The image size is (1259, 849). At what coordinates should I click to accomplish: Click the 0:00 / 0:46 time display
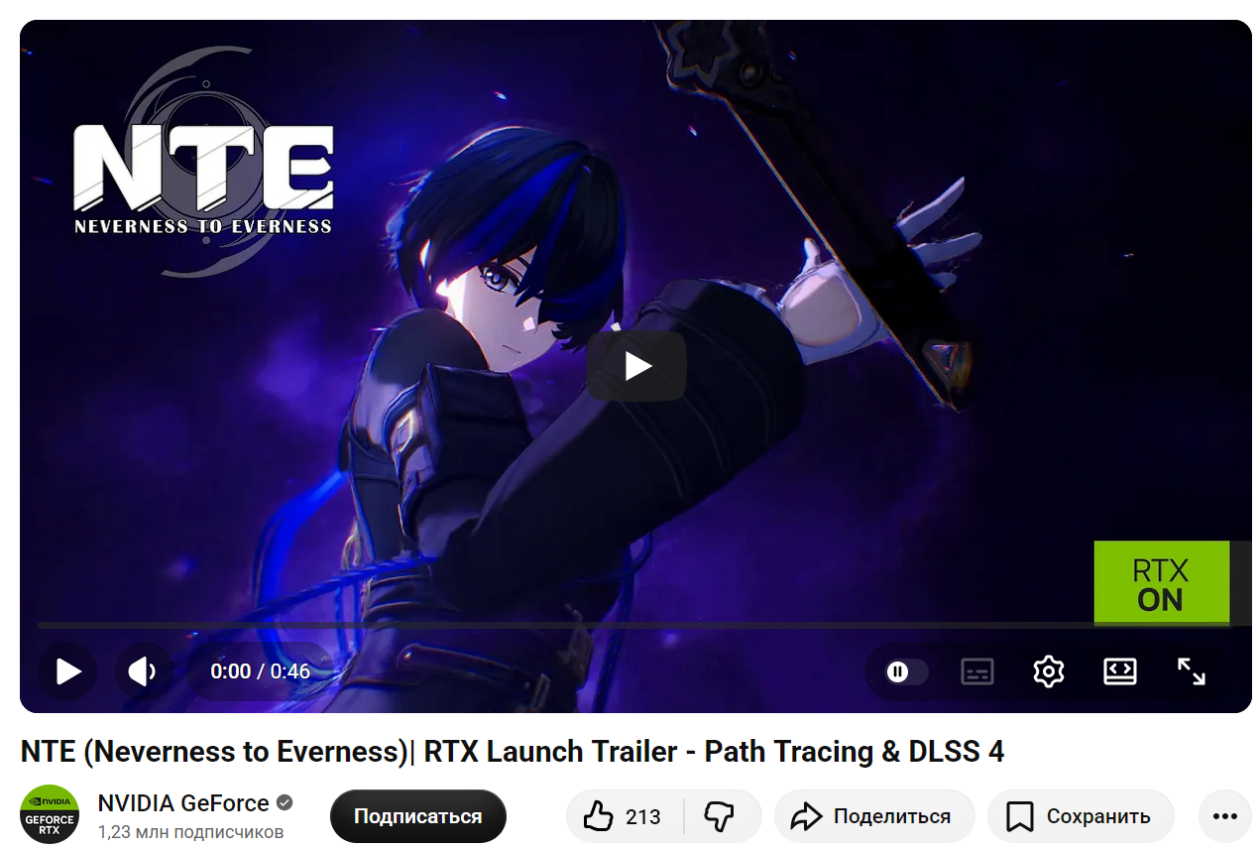[260, 671]
